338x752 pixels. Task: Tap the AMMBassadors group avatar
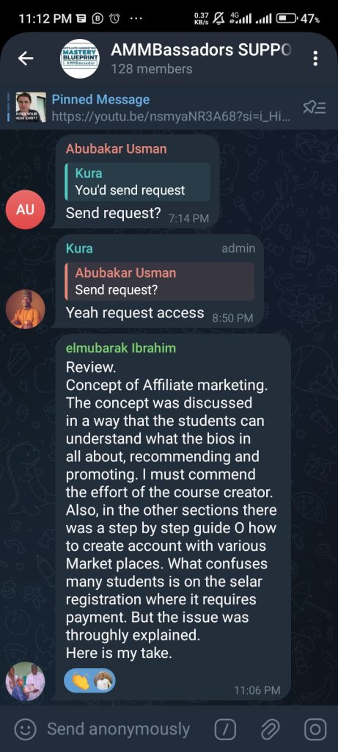(x=81, y=59)
